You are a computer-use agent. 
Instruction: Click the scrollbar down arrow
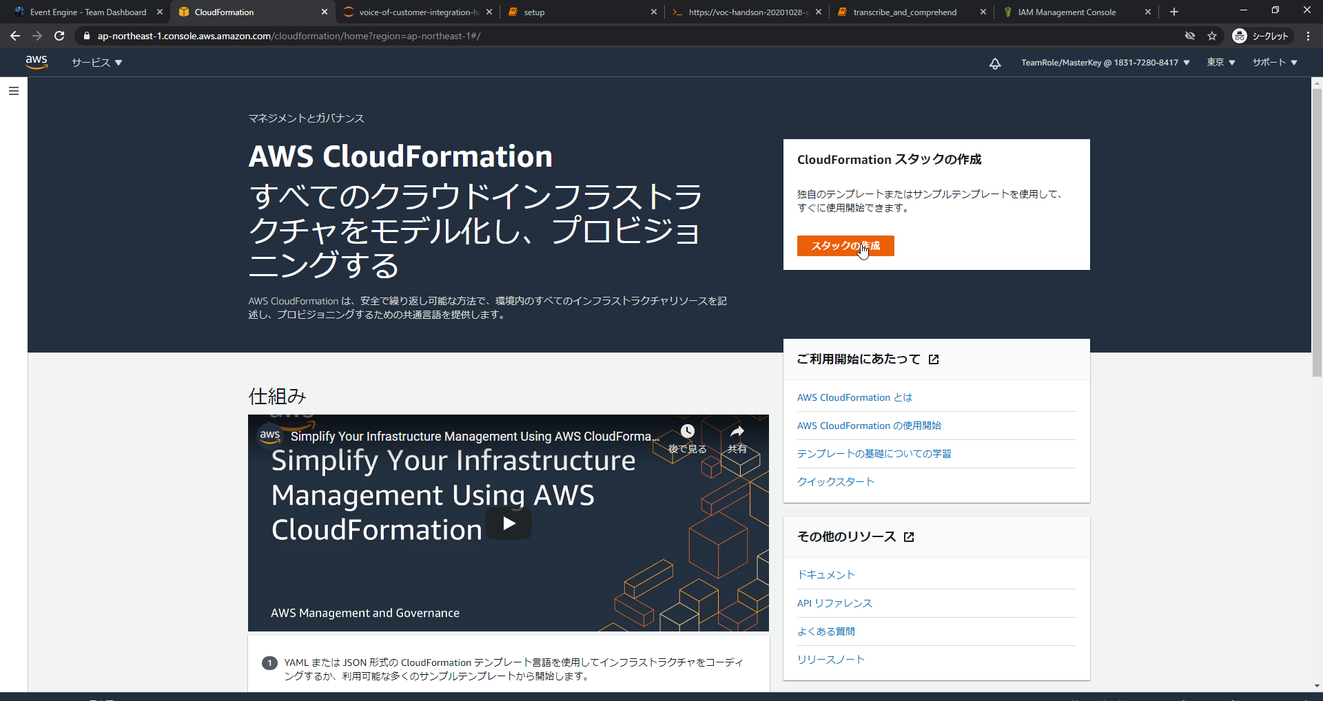coord(1317,686)
